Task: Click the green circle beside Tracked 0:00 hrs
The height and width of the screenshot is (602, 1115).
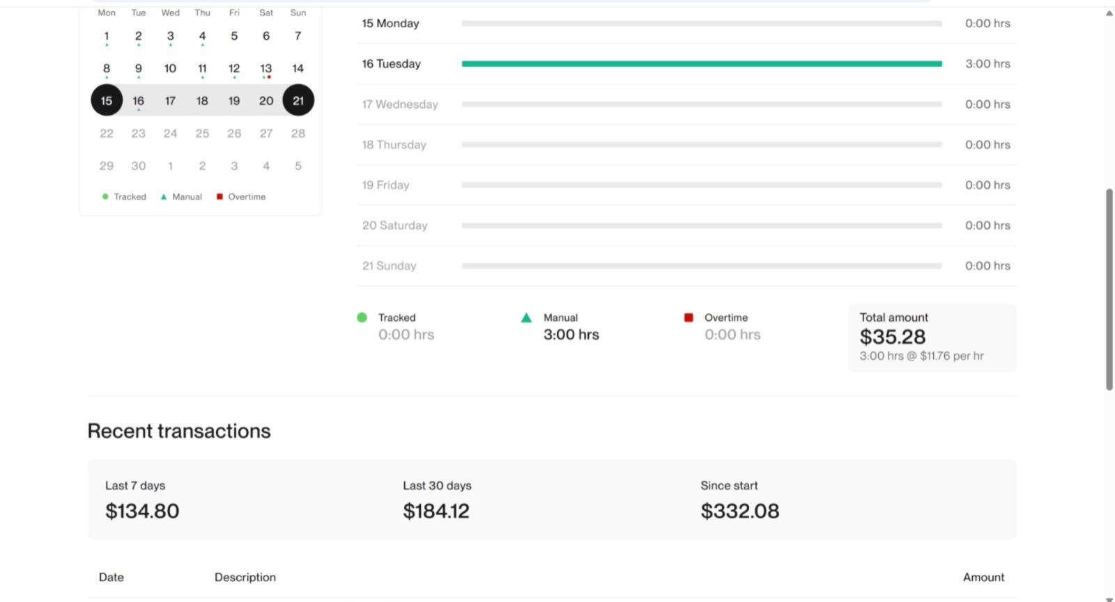Action: [362, 317]
